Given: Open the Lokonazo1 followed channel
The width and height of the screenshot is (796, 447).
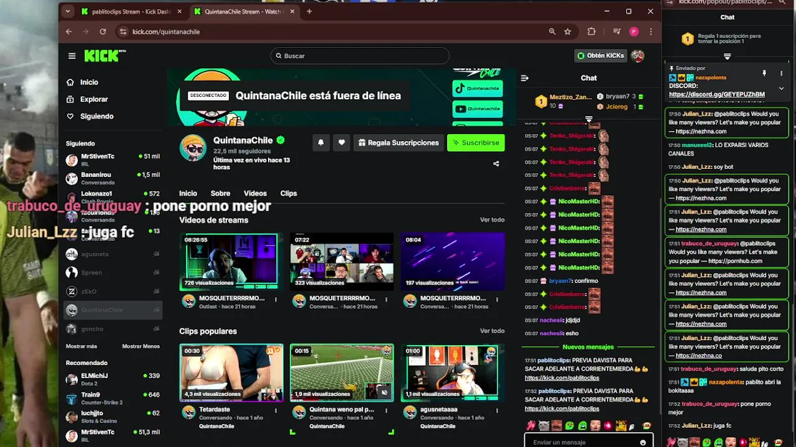Looking at the screenshot, I should coord(113,197).
